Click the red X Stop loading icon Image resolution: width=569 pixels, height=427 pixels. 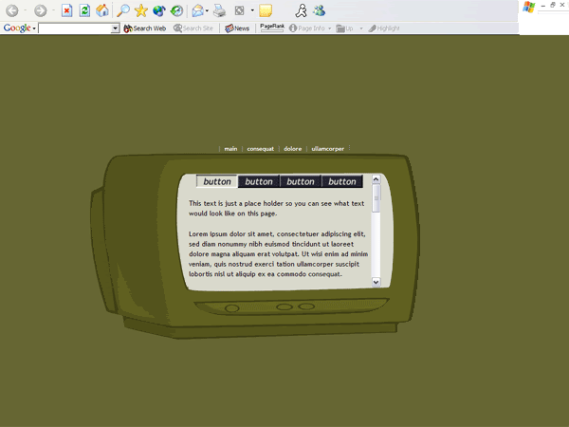(67, 10)
